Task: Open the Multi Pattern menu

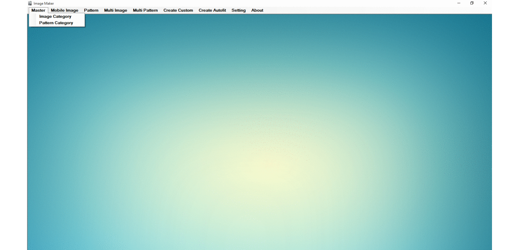Action: (x=145, y=10)
